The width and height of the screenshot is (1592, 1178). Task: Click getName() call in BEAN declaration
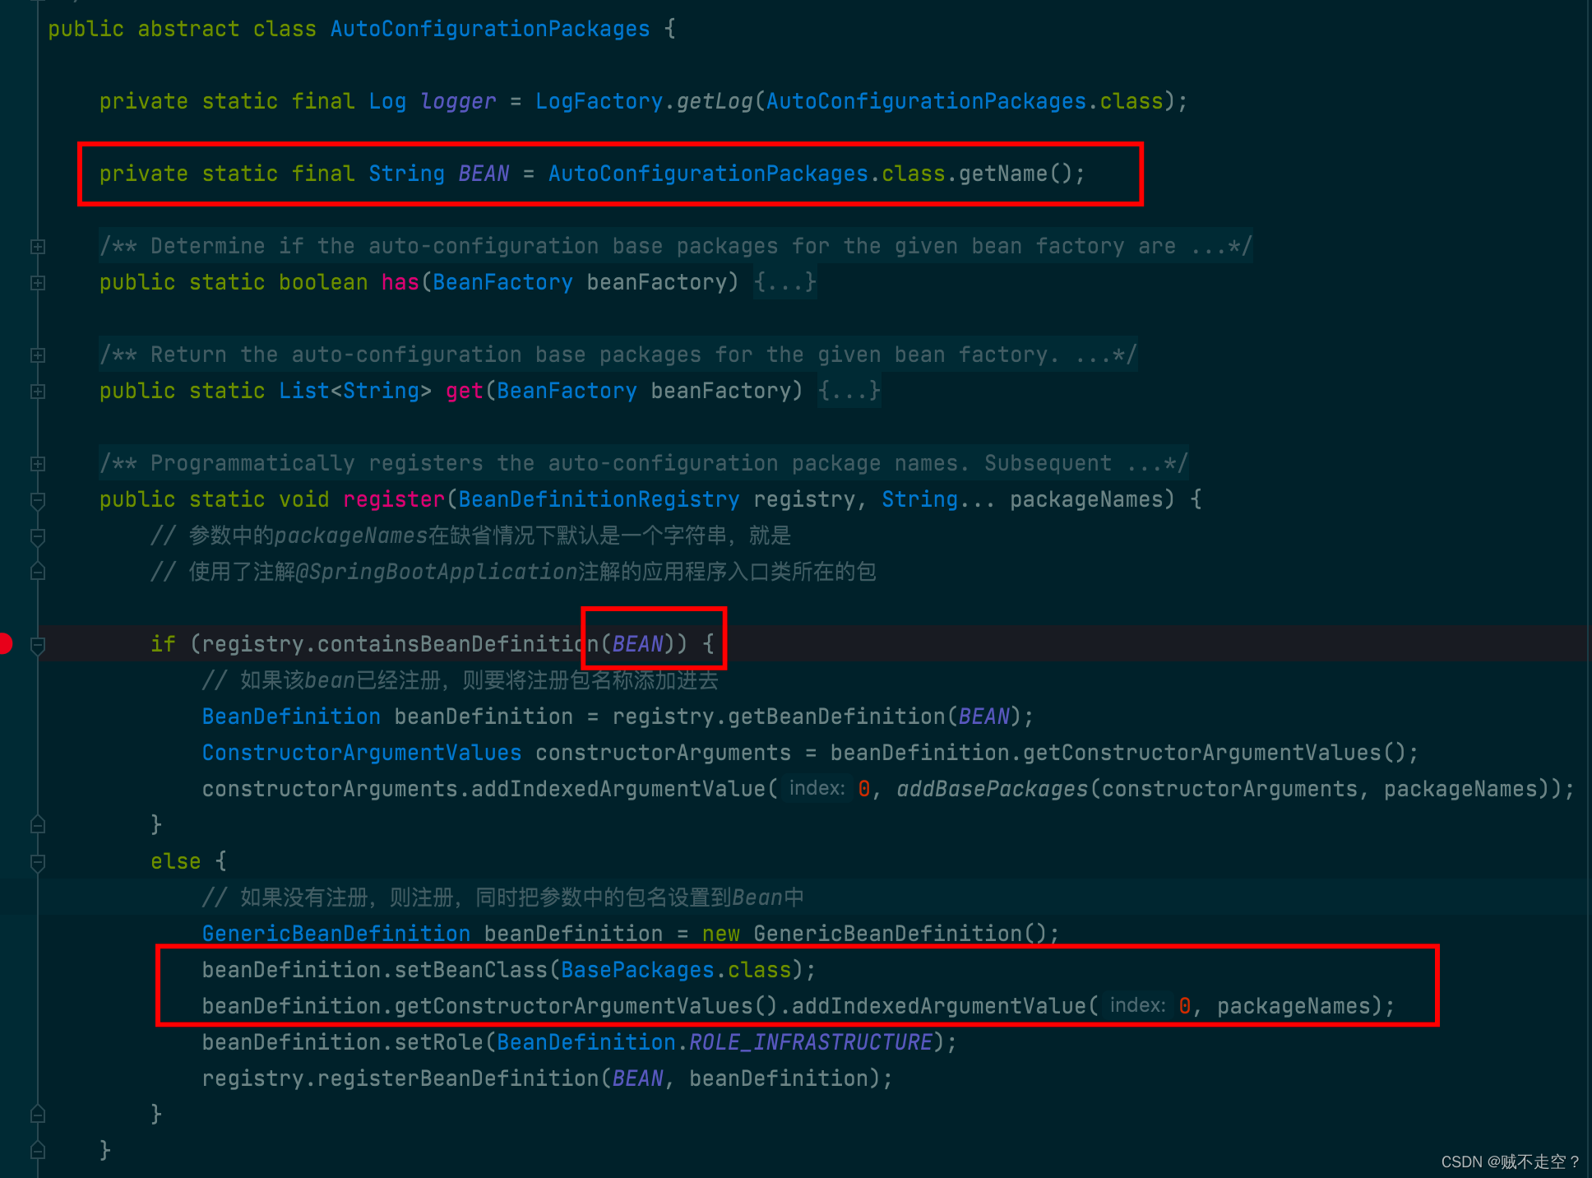(x=1016, y=174)
